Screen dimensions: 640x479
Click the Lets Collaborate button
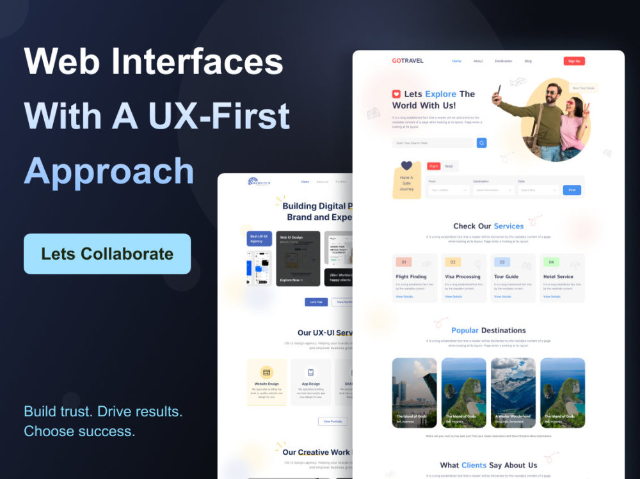107,254
